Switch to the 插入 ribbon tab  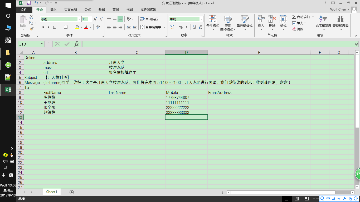(53, 10)
